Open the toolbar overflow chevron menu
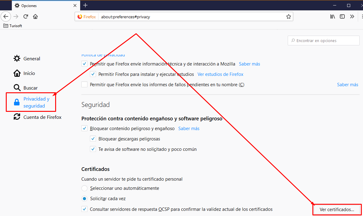 click(x=352, y=16)
